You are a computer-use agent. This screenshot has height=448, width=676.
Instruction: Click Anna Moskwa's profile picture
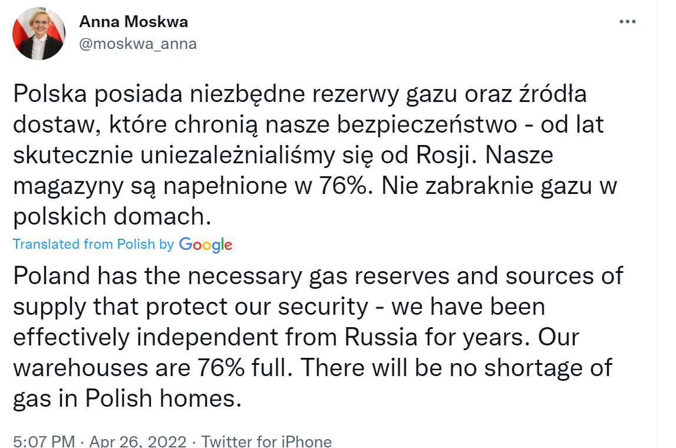tap(39, 33)
